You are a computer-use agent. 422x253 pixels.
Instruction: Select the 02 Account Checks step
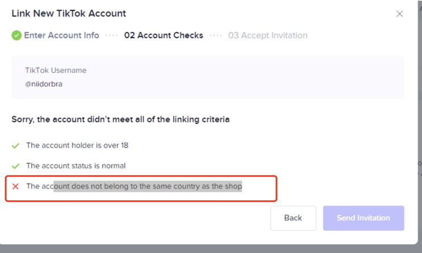(163, 35)
